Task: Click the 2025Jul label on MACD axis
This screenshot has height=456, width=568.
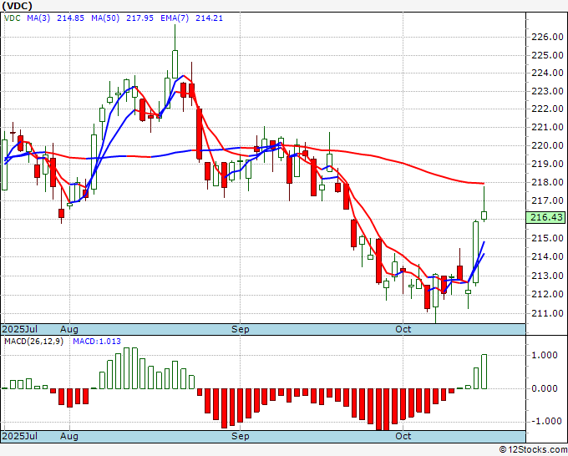Action: (20, 436)
